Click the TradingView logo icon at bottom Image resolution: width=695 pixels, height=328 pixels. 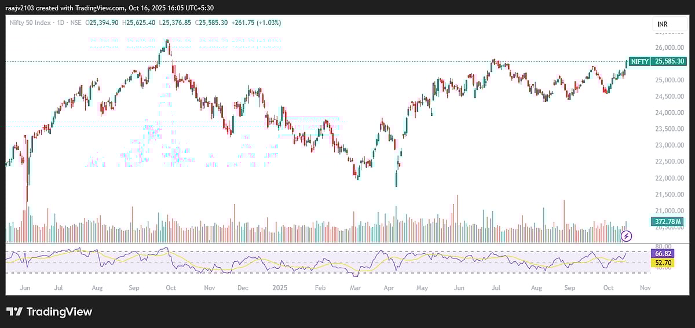tap(14, 312)
